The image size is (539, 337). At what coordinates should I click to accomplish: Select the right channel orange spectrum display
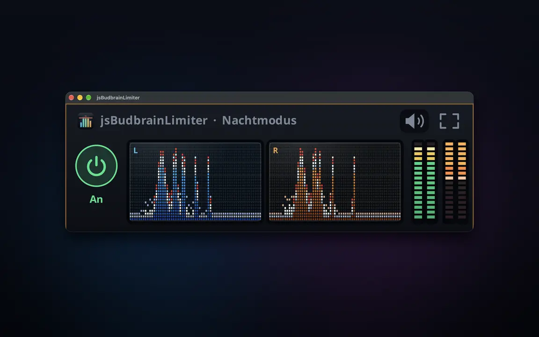[335, 182]
